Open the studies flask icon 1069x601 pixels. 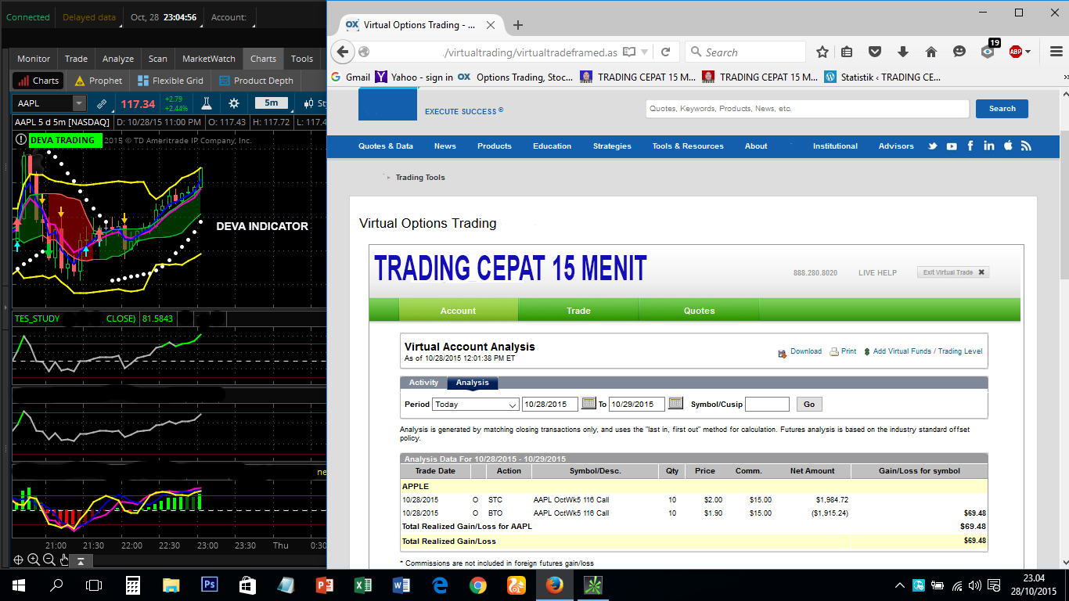207,103
